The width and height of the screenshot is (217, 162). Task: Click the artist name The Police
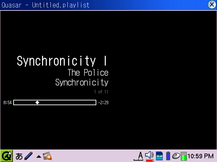88,73
